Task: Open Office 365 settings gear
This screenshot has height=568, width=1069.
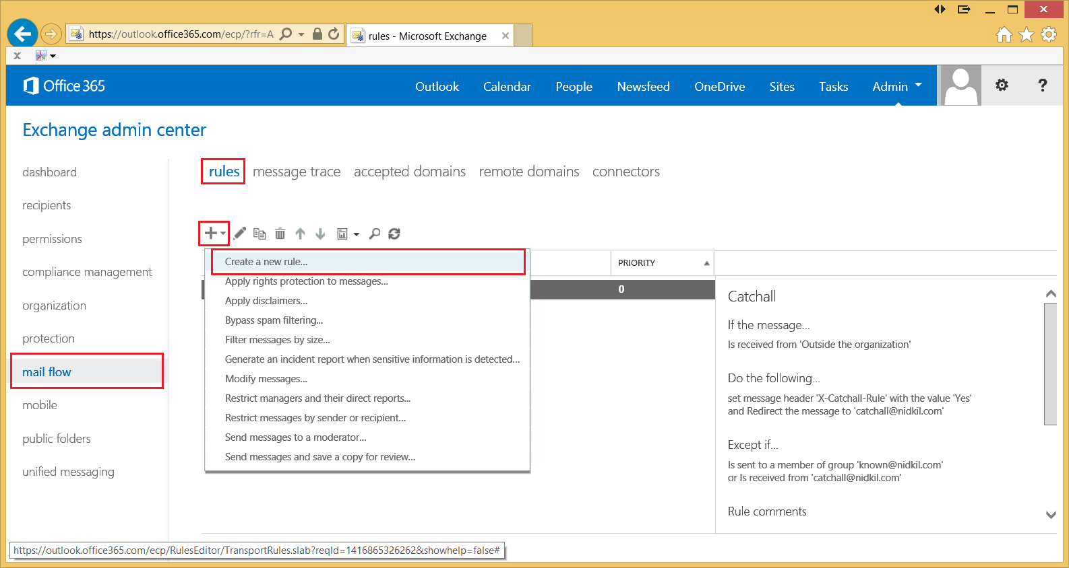Action: point(1002,85)
